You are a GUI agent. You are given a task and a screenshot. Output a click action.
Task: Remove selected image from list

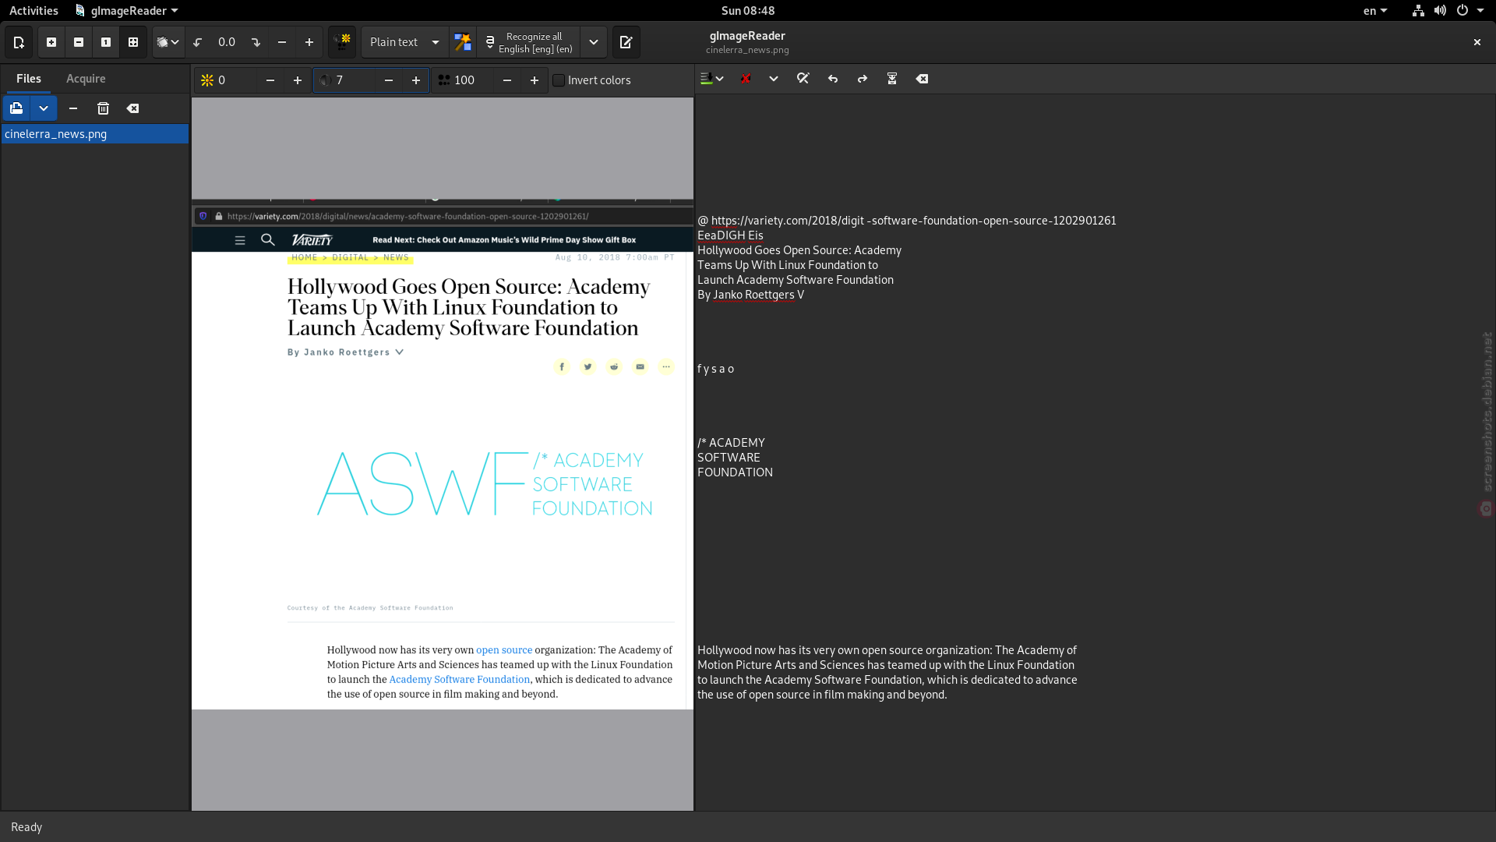pyautogui.click(x=73, y=108)
